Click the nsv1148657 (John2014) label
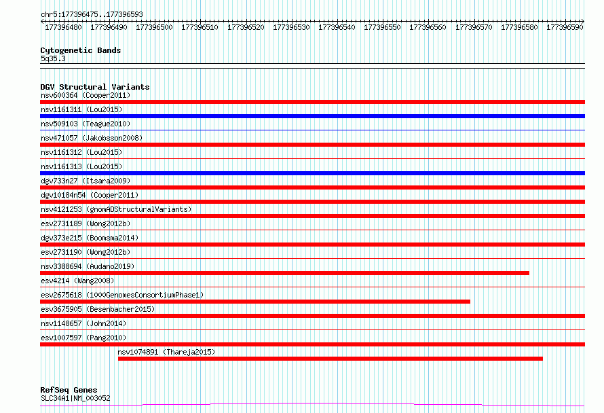The width and height of the screenshot is (604, 413). [83, 323]
